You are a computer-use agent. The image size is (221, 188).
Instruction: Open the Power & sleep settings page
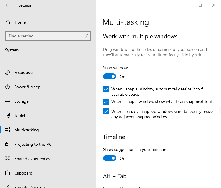(27, 87)
